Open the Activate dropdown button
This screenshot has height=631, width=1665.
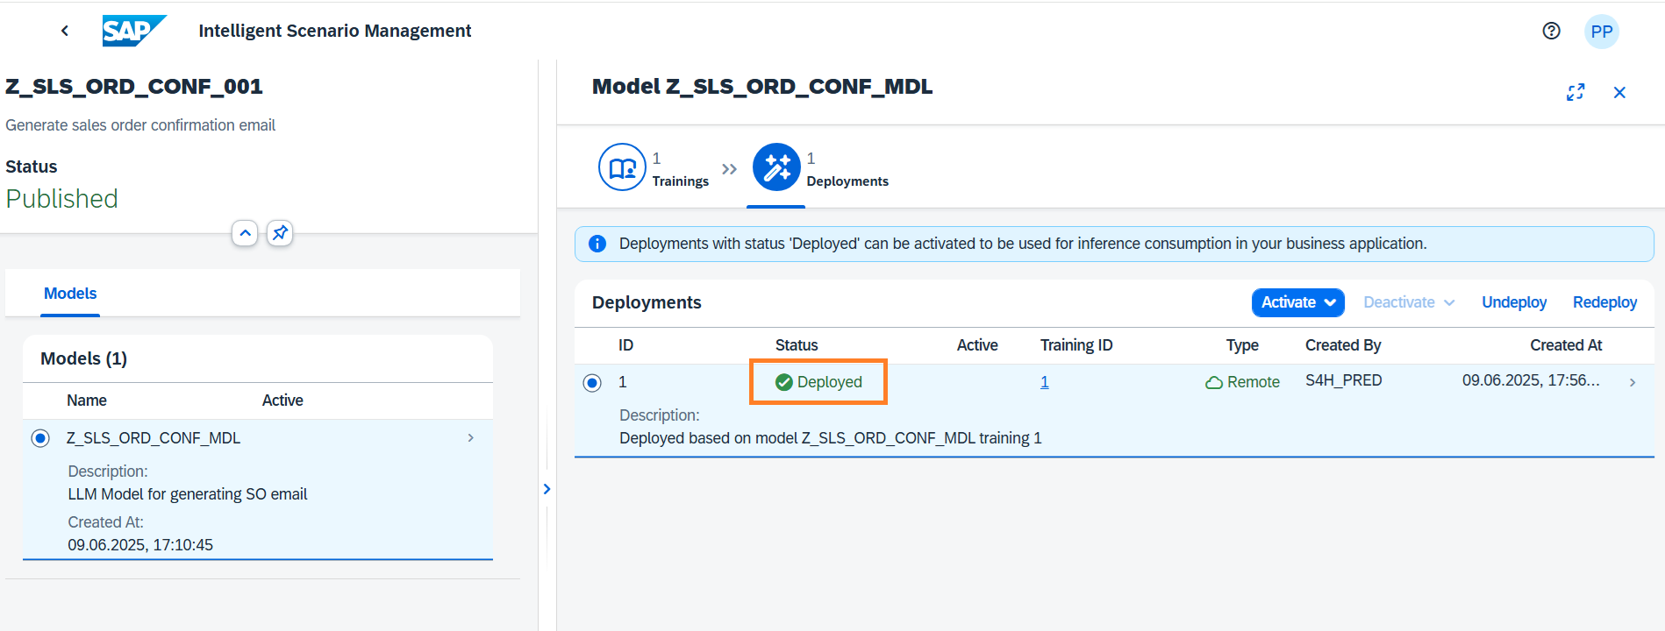click(x=1297, y=302)
